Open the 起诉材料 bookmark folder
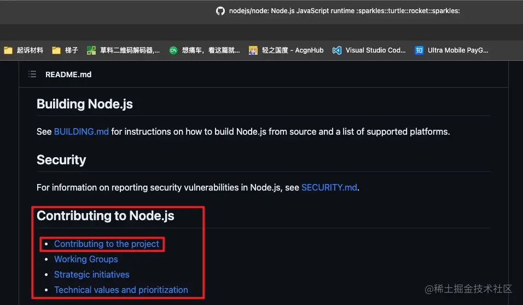Viewport: 523px width, 305px height. tap(24, 50)
